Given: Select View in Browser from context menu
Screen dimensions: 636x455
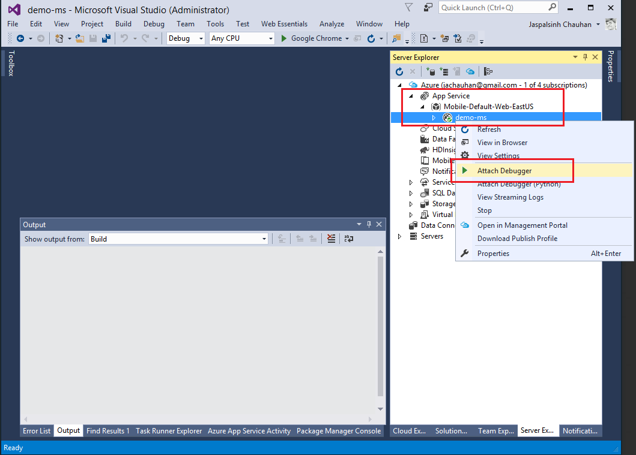Looking at the screenshot, I should (x=544, y=143).
